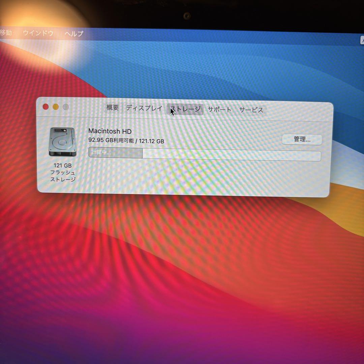This screenshot has height=364, width=364.
Task: Click the gray zoom window button
Action: [x=66, y=107]
